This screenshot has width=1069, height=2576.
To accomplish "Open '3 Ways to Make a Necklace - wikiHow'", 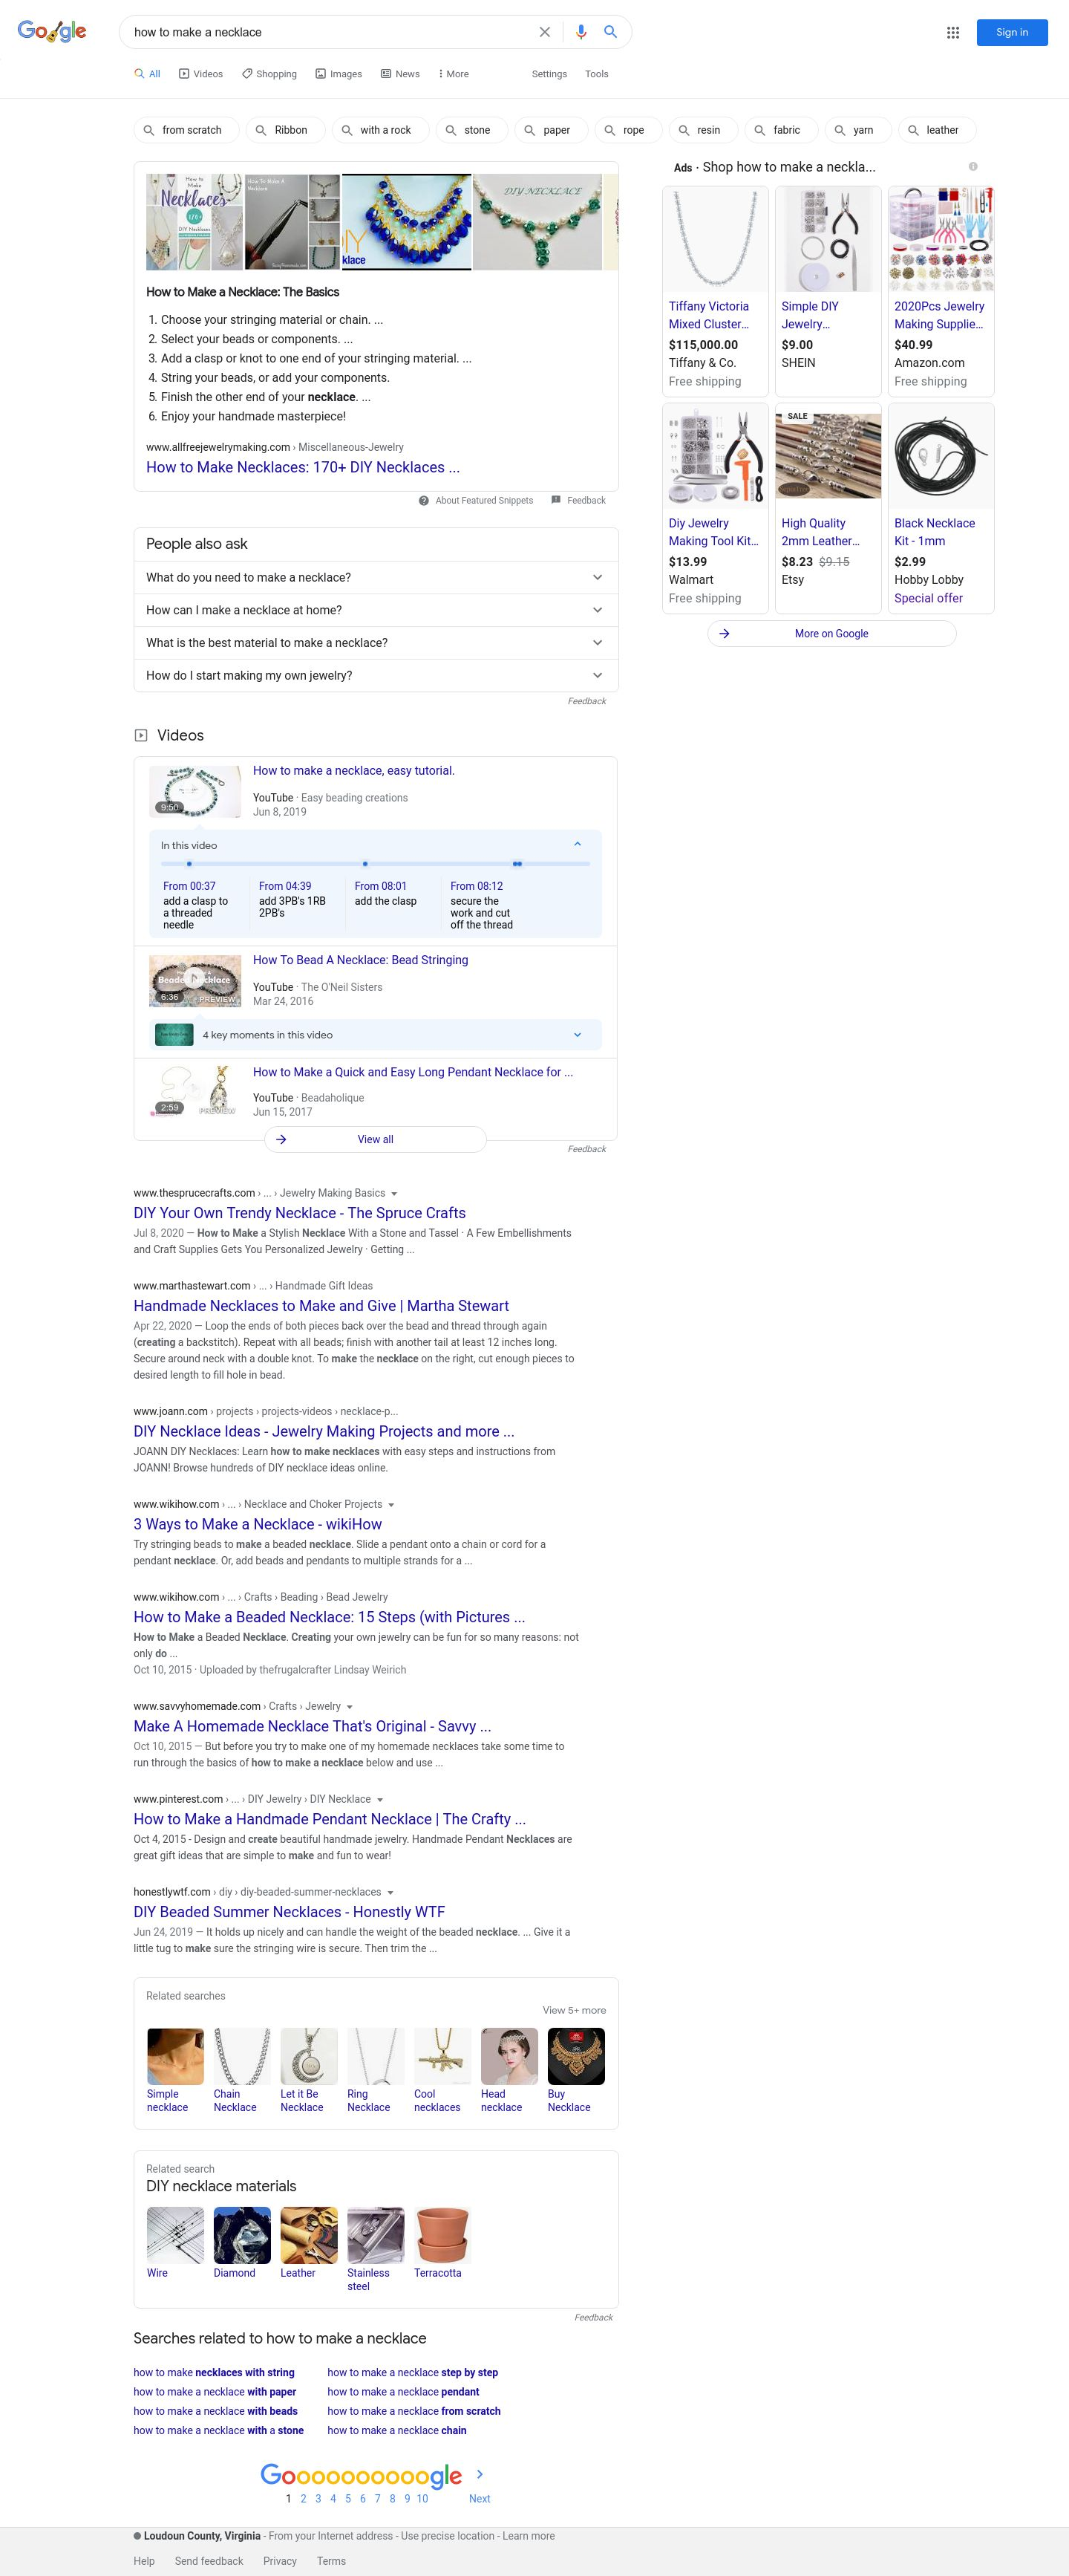I will click(258, 1524).
